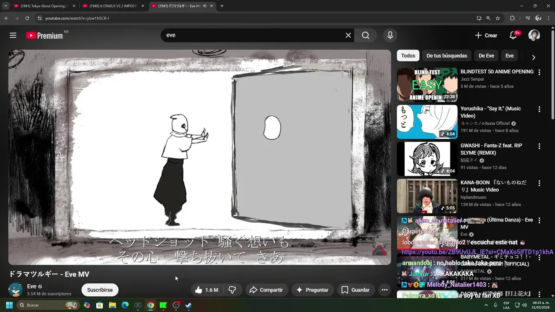This screenshot has height=312, width=555.
Task: Clear the search text with the X
Action: coord(348,35)
